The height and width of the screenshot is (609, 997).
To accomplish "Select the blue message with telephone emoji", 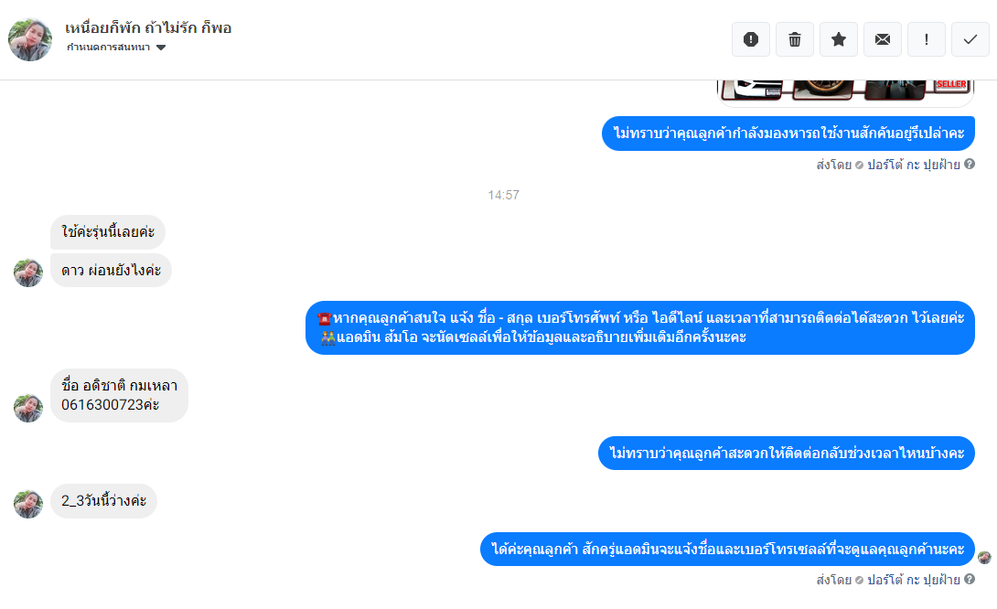I will click(x=640, y=327).
